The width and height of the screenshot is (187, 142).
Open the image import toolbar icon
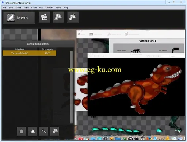[44, 17]
